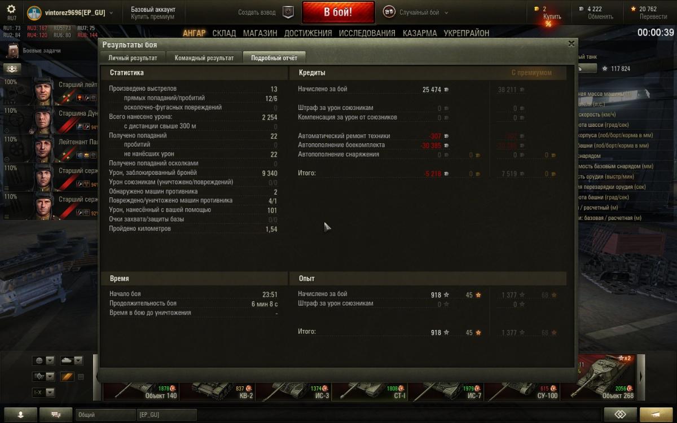The height and width of the screenshot is (423, 677).
Task: Click the crew operations icon above crew list
Action: coord(12,69)
